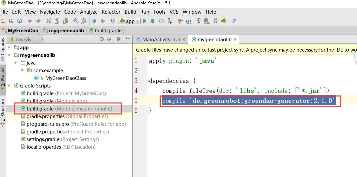Click the Open folder toolbar icon

point(3,21)
